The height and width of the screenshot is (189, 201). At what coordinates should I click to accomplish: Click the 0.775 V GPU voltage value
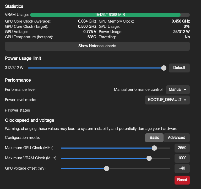90,32
